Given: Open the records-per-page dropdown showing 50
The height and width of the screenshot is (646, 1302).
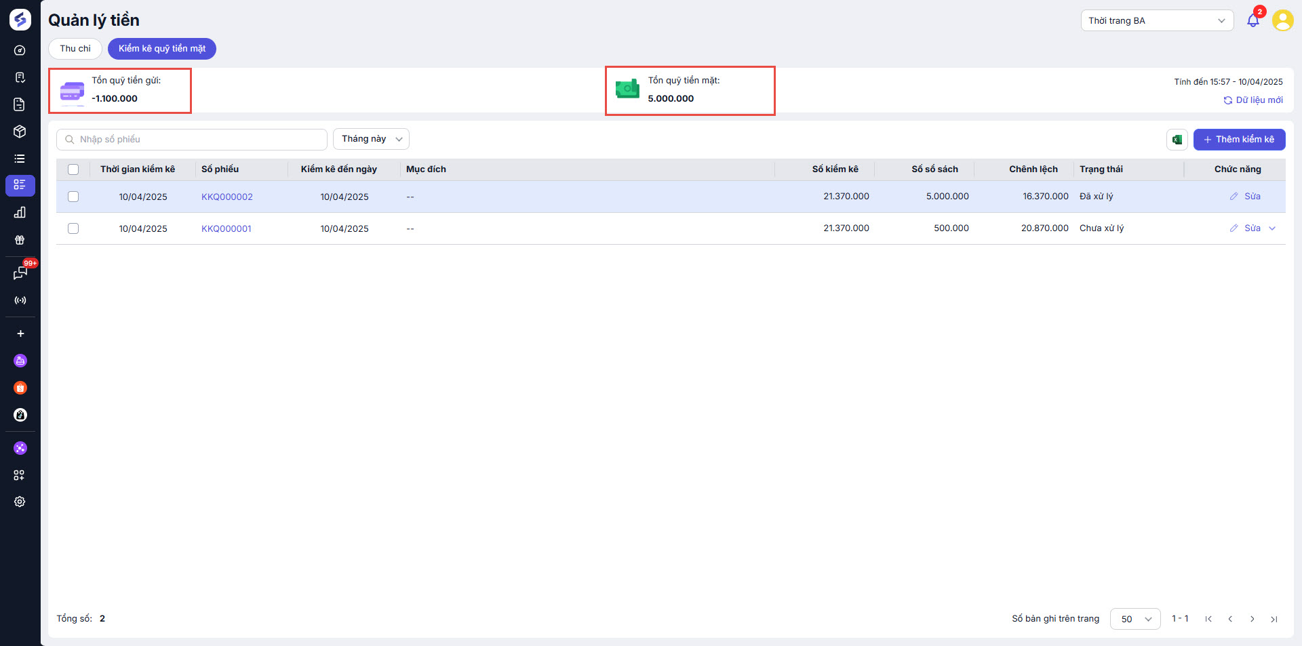Looking at the screenshot, I should tap(1135, 619).
